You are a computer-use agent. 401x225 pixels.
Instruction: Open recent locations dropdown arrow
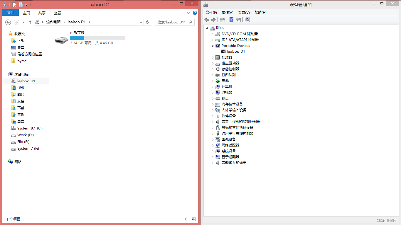tap(24, 22)
